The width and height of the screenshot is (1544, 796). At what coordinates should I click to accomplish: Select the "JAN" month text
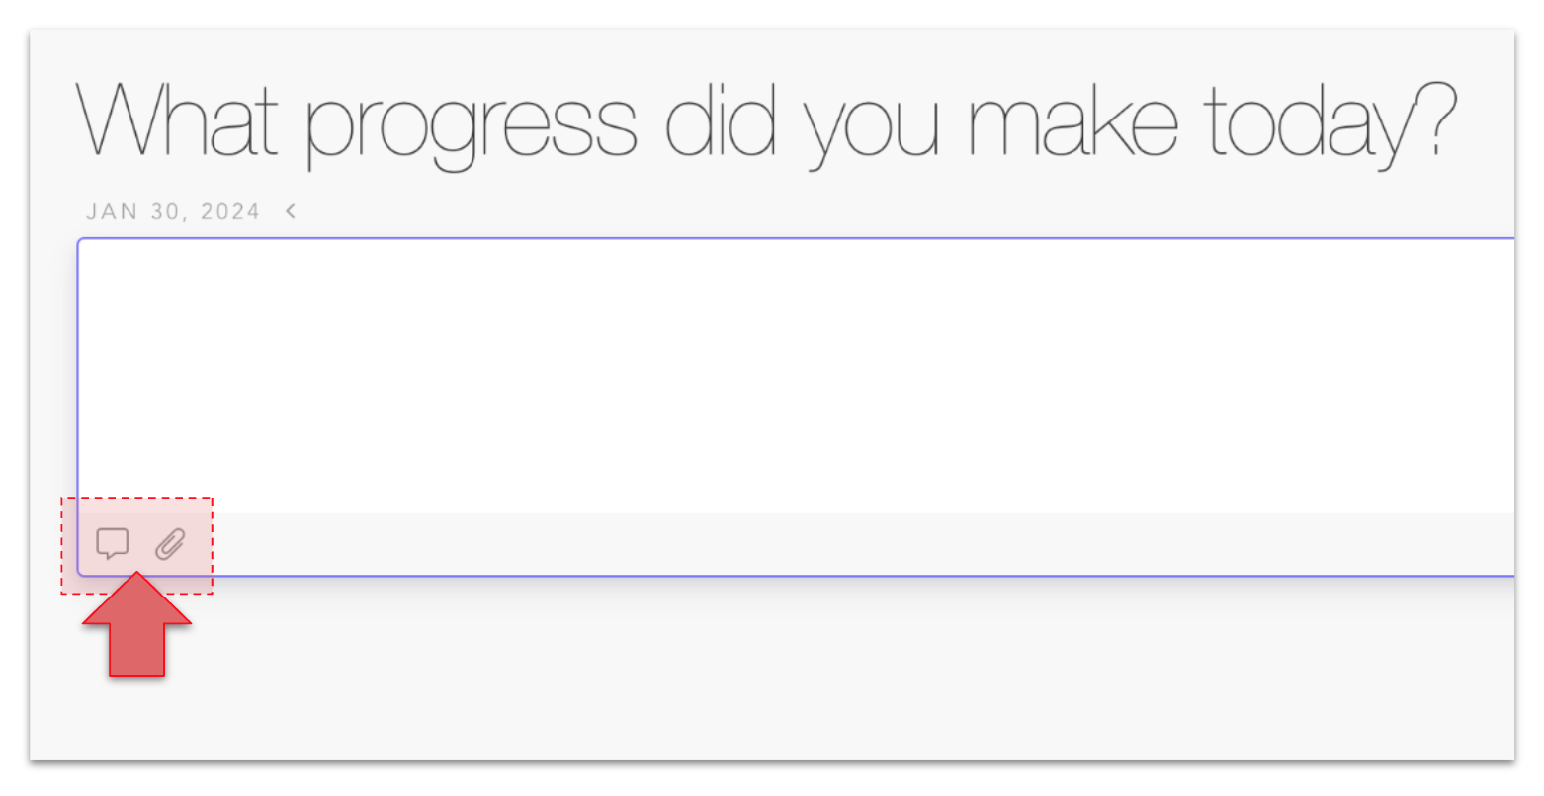click(110, 212)
